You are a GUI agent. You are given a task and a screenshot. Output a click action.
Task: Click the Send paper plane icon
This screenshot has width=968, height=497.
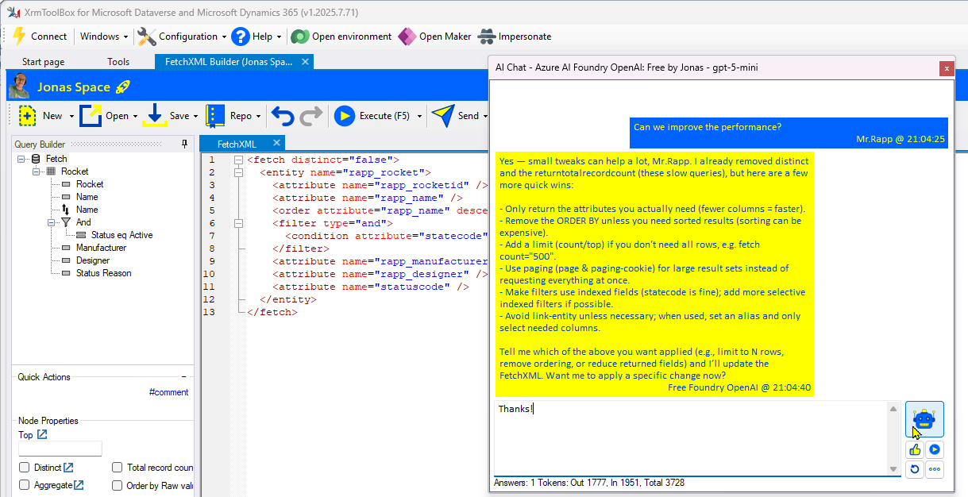tap(443, 116)
